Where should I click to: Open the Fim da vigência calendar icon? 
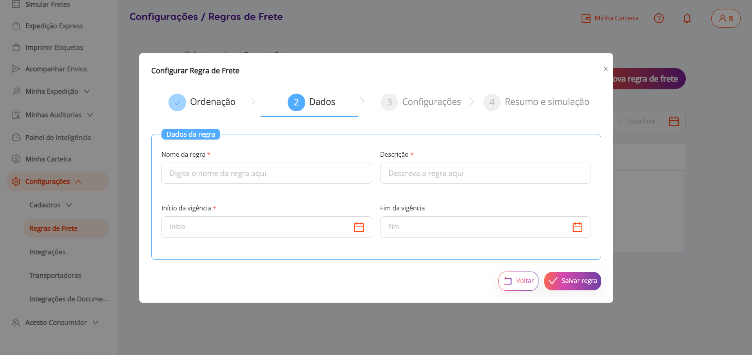click(x=577, y=227)
